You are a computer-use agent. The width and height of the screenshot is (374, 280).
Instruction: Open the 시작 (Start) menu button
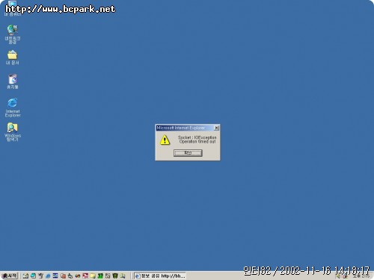pyautogui.click(x=10, y=276)
